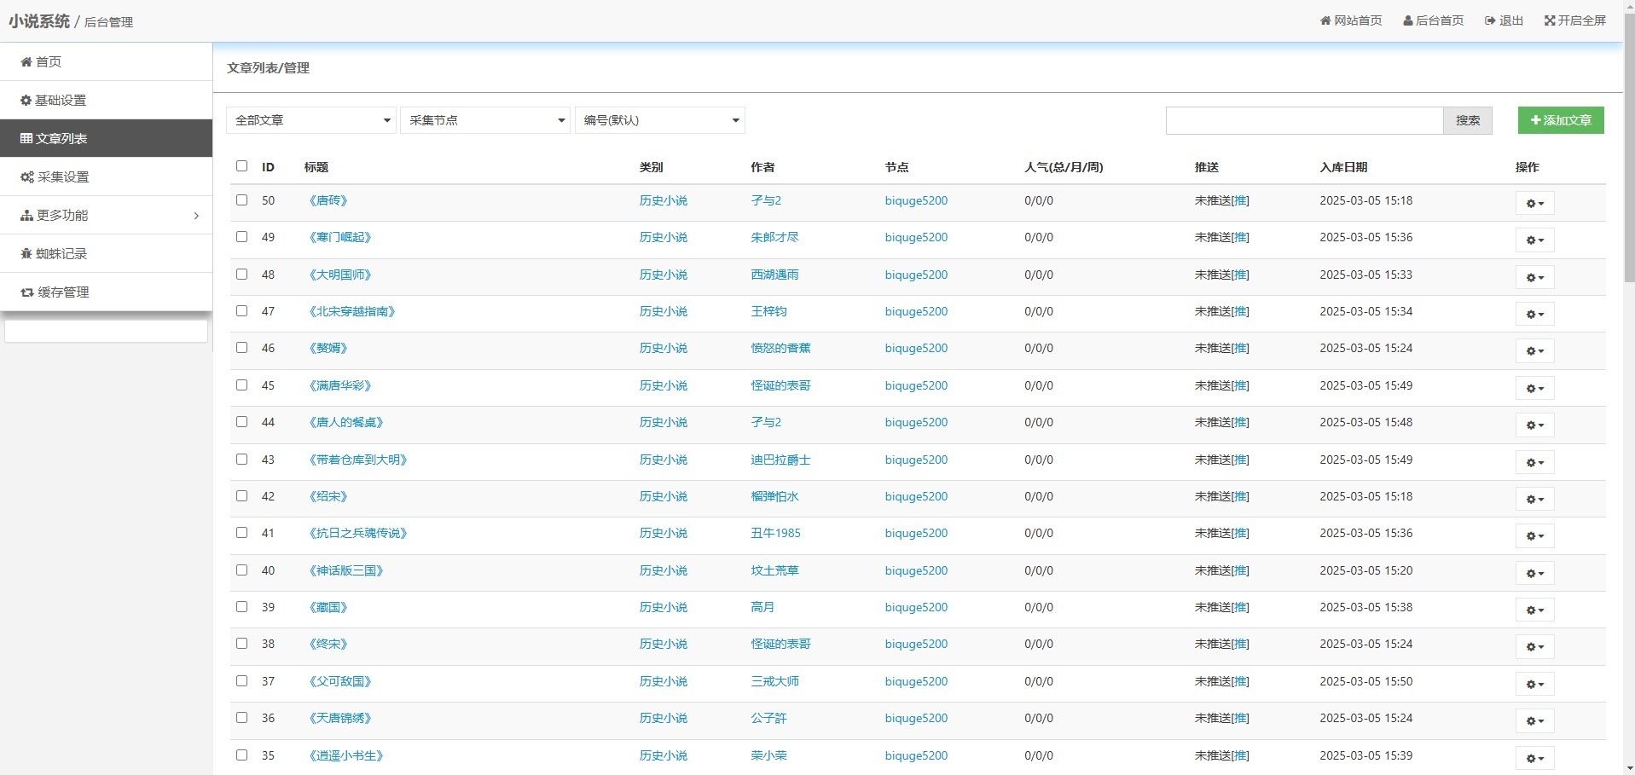Click the spider bug icon for 蜘蛛记录
1635x775 pixels.
click(26, 254)
